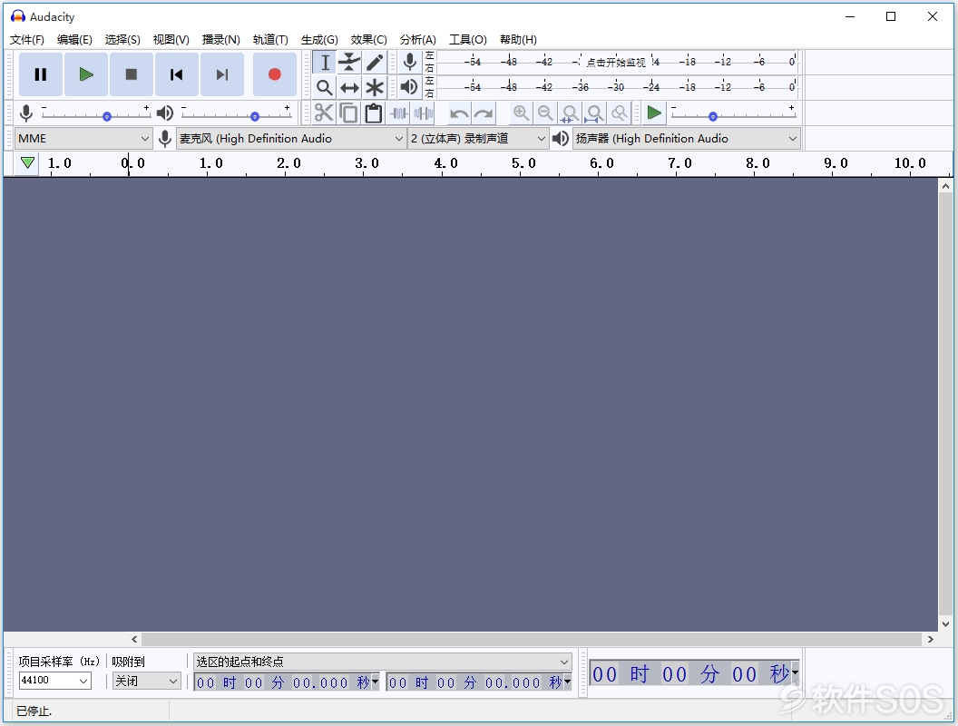Skip to start of project

pyautogui.click(x=177, y=74)
